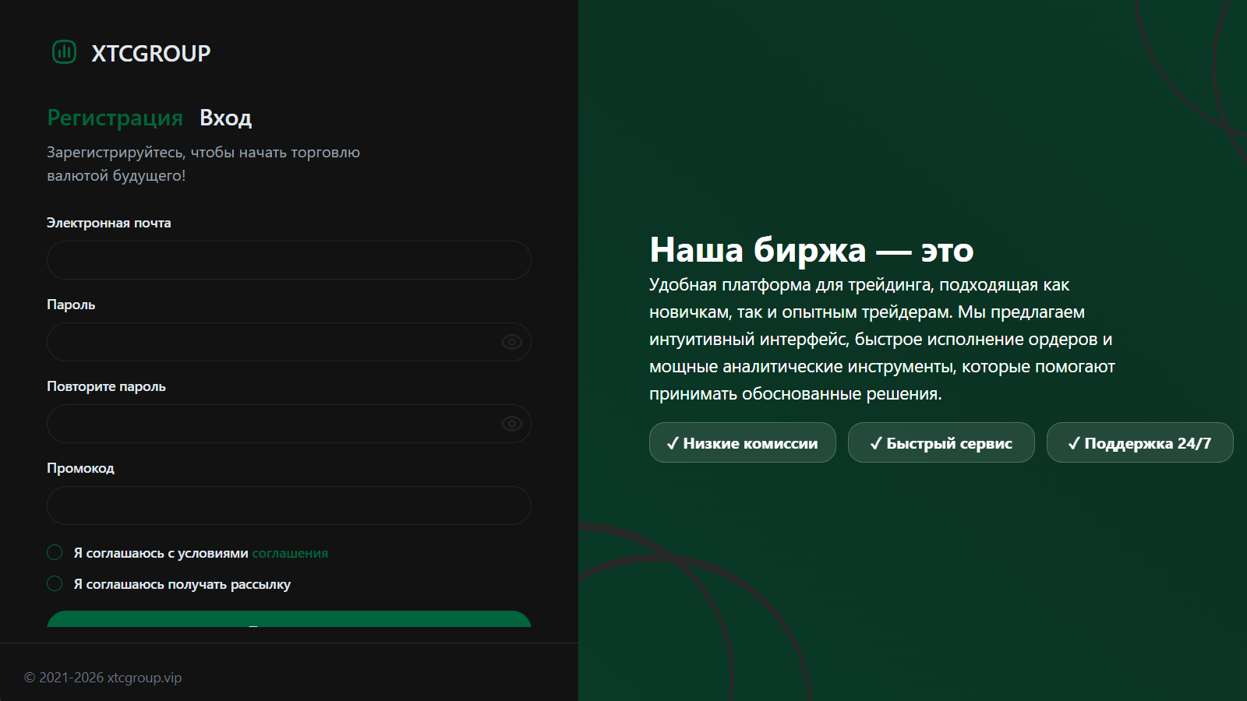The width and height of the screenshot is (1247, 701).
Task: Click the checkmark in Низкие комиссии badge
Action: [673, 443]
